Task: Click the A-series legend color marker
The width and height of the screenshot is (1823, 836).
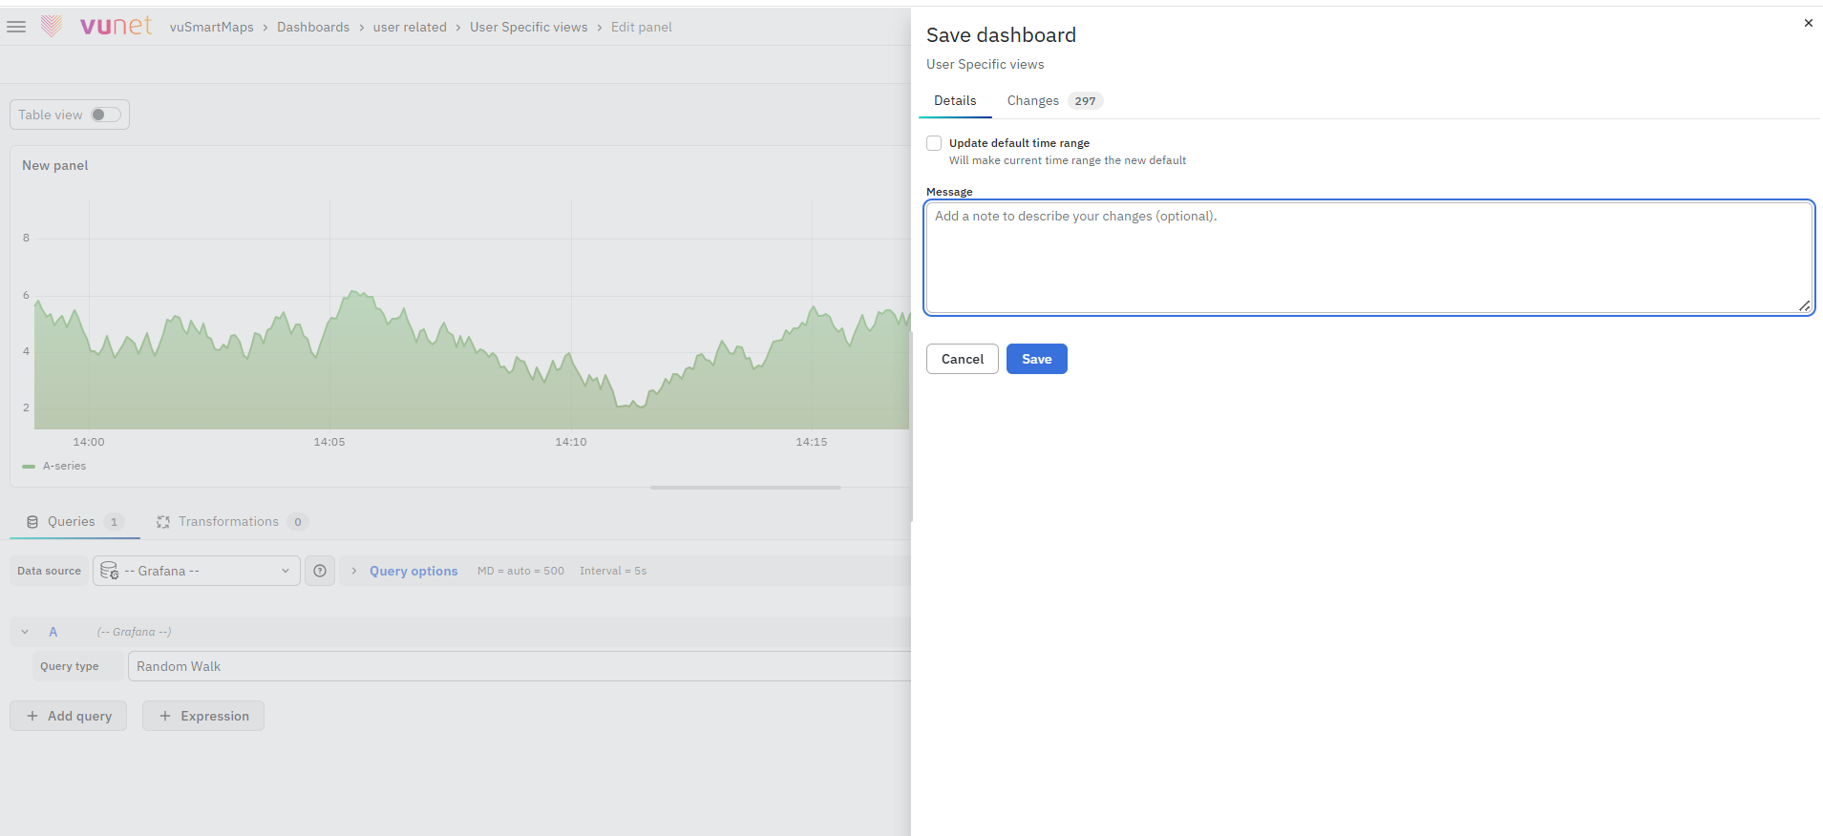Action: (29, 467)
